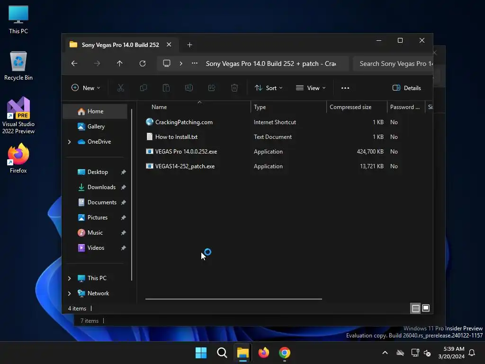The width and height of the screenshot is (485, 364).
Task: Click the address bar path text
Action: [270, 64]
